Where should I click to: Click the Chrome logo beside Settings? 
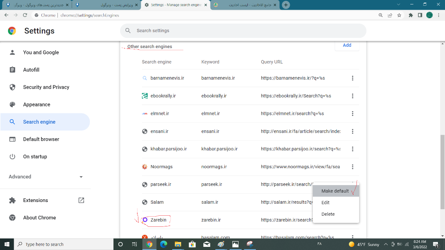click(x=12, y=31)
